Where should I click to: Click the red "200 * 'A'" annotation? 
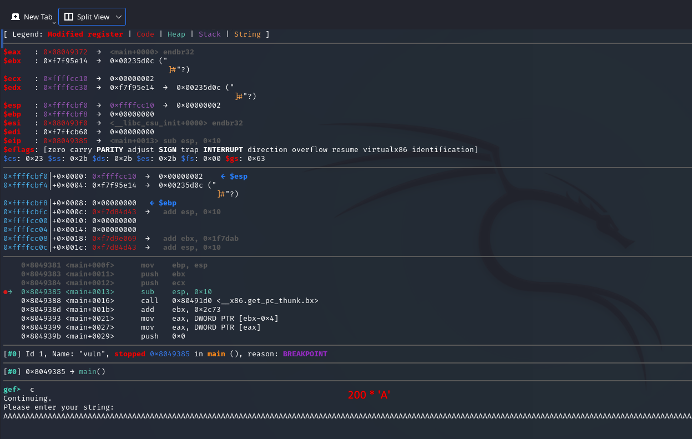click(x=369, y=395)
